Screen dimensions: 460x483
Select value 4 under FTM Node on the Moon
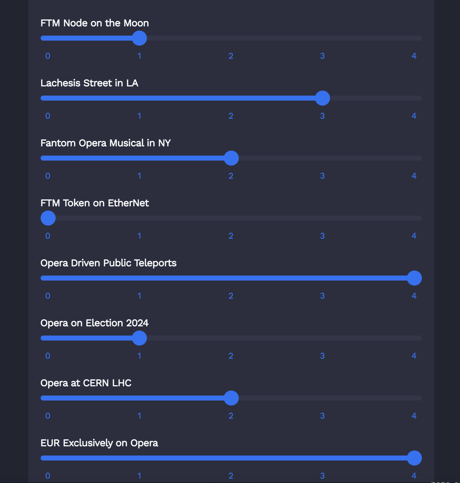(x=414, y=56)
